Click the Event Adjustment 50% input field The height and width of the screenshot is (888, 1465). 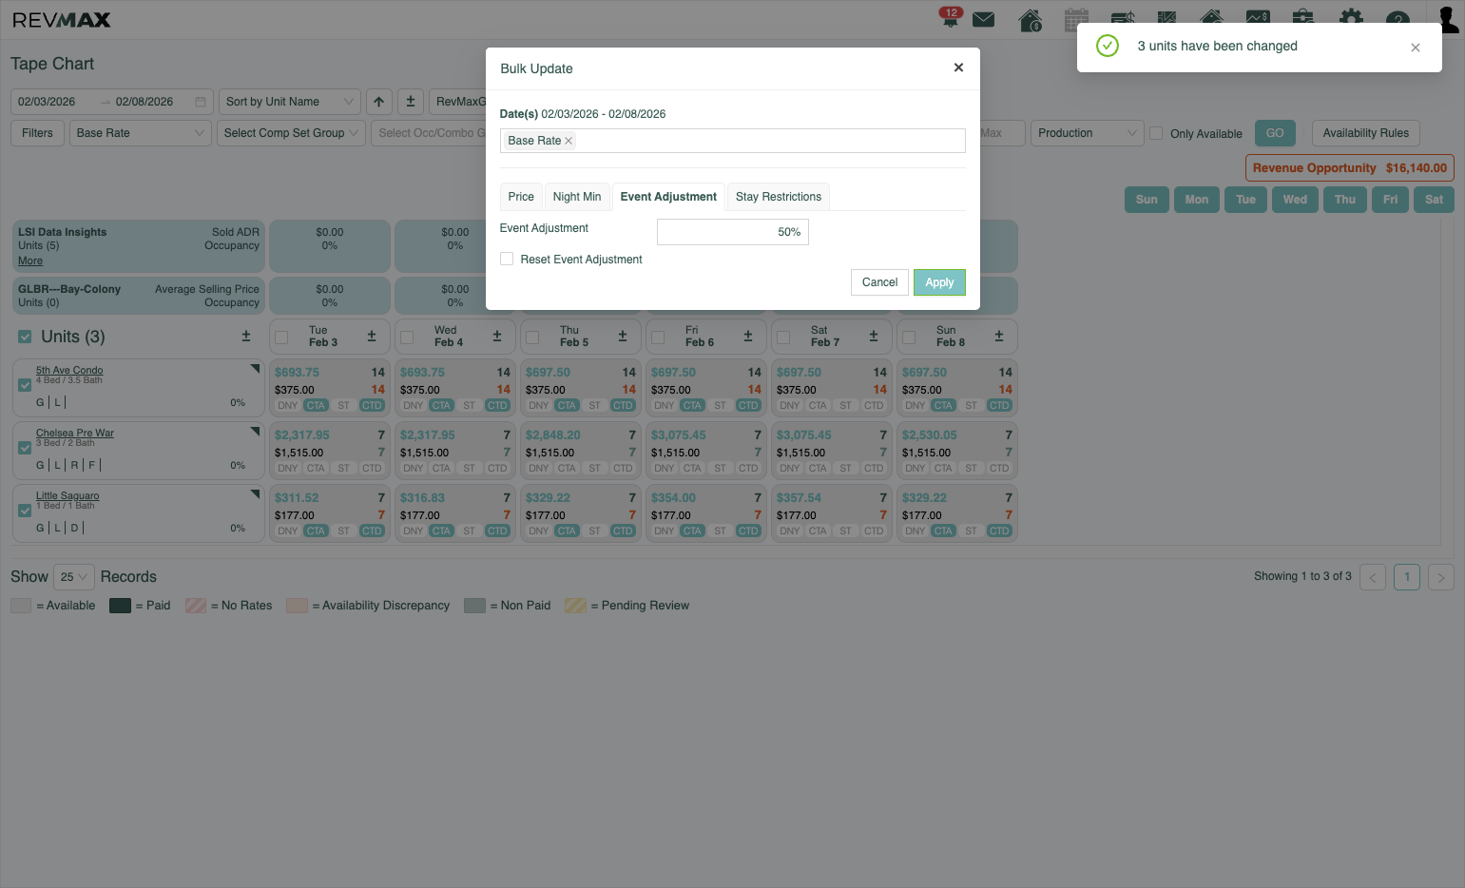click(733, 232)
